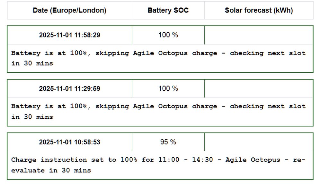
Task: Click the empty solar forecast cell for 11:58:29
Action: pos(259,35)
